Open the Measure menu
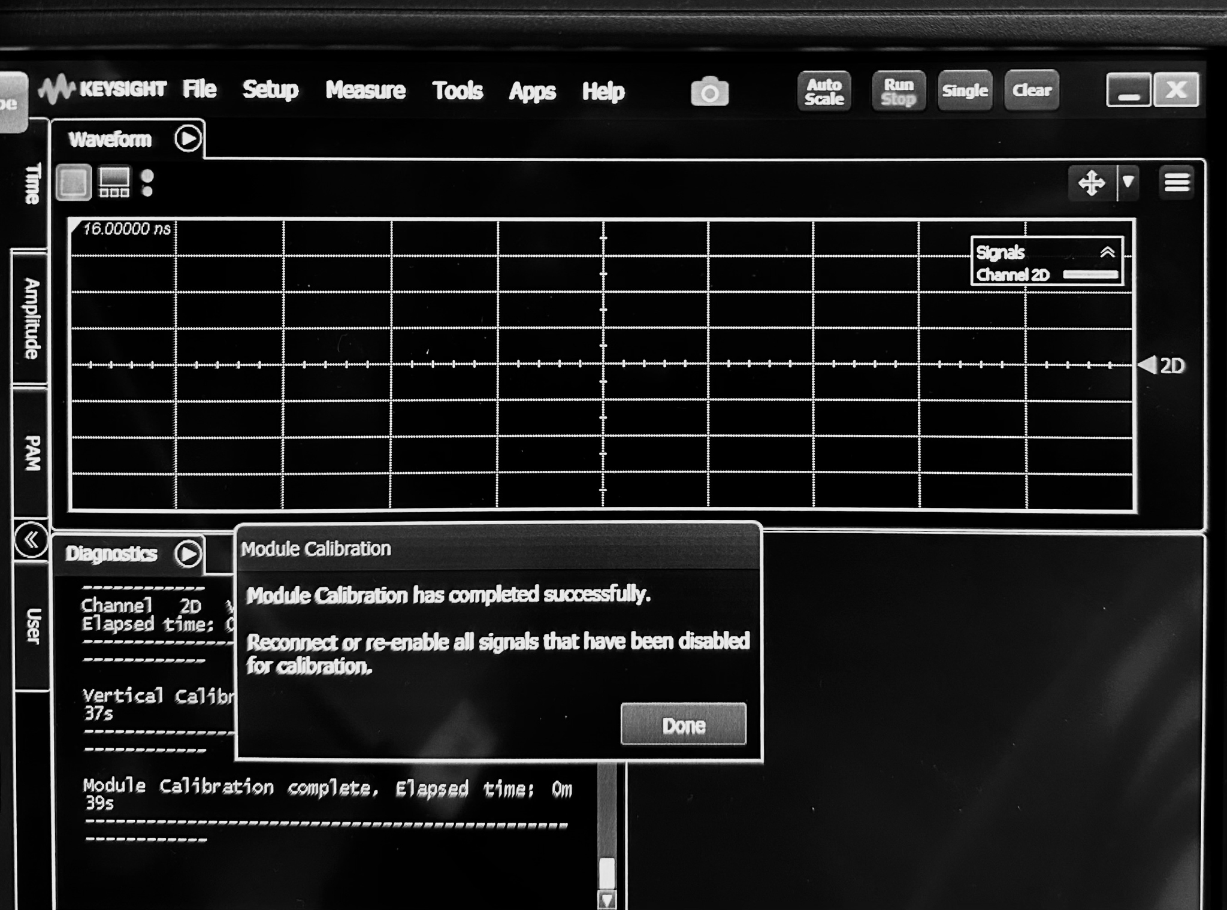 365,90
